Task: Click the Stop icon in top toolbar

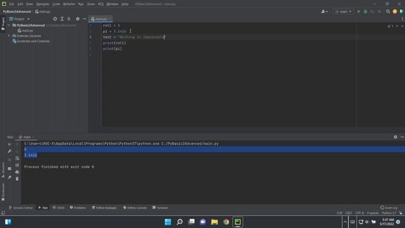Action: point(379,11)
